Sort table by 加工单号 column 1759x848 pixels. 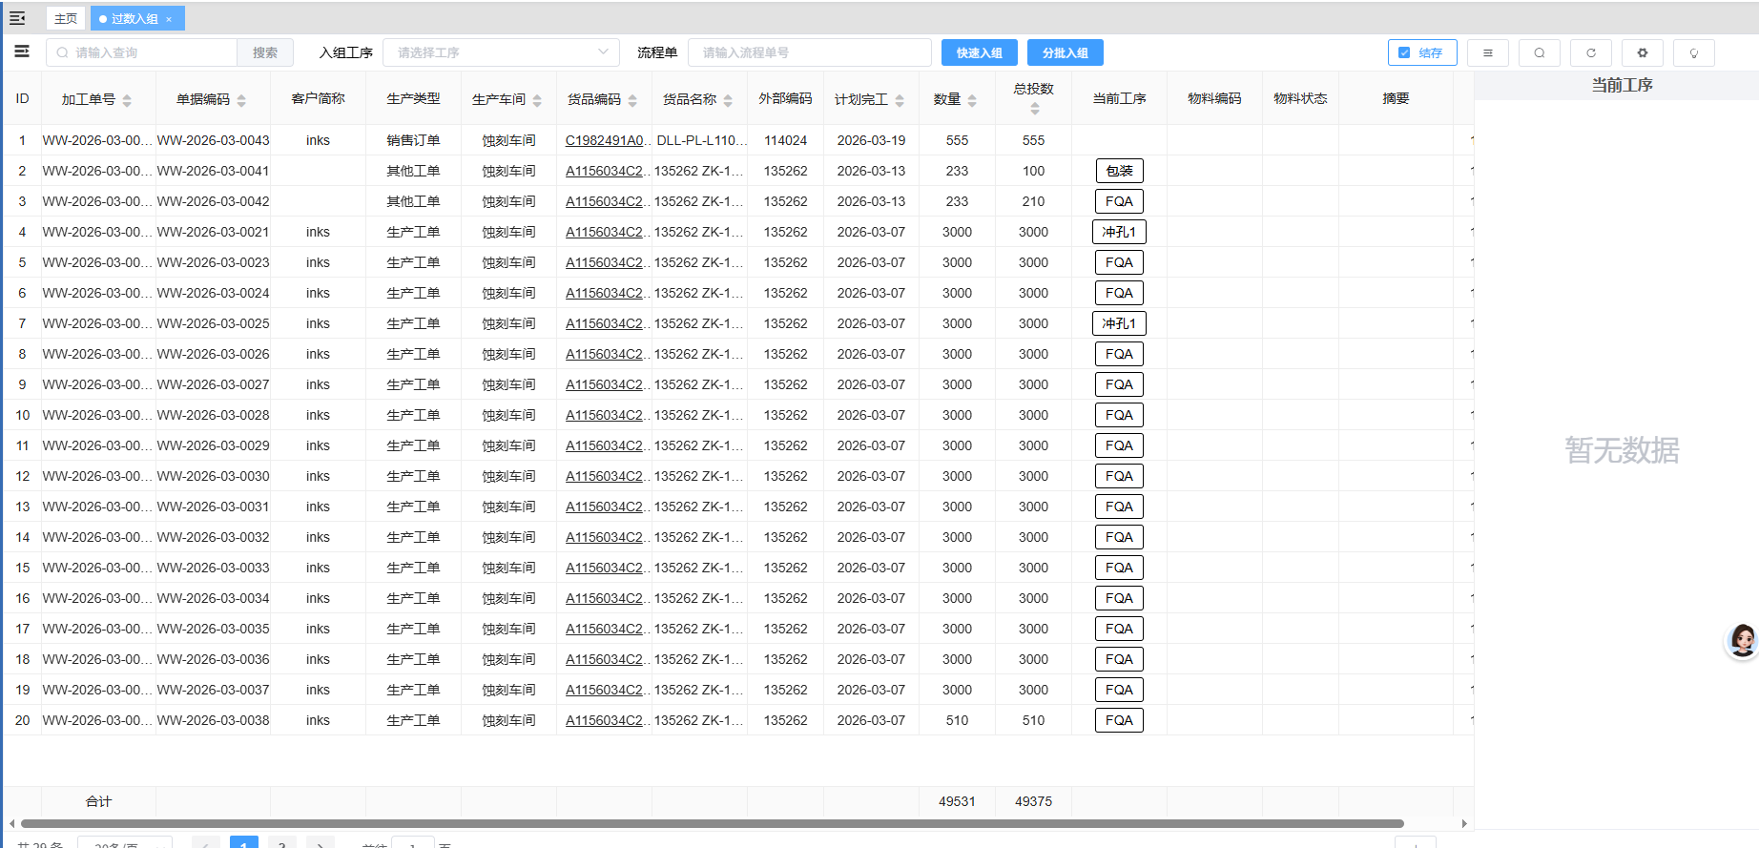click(x=127, y=100)
